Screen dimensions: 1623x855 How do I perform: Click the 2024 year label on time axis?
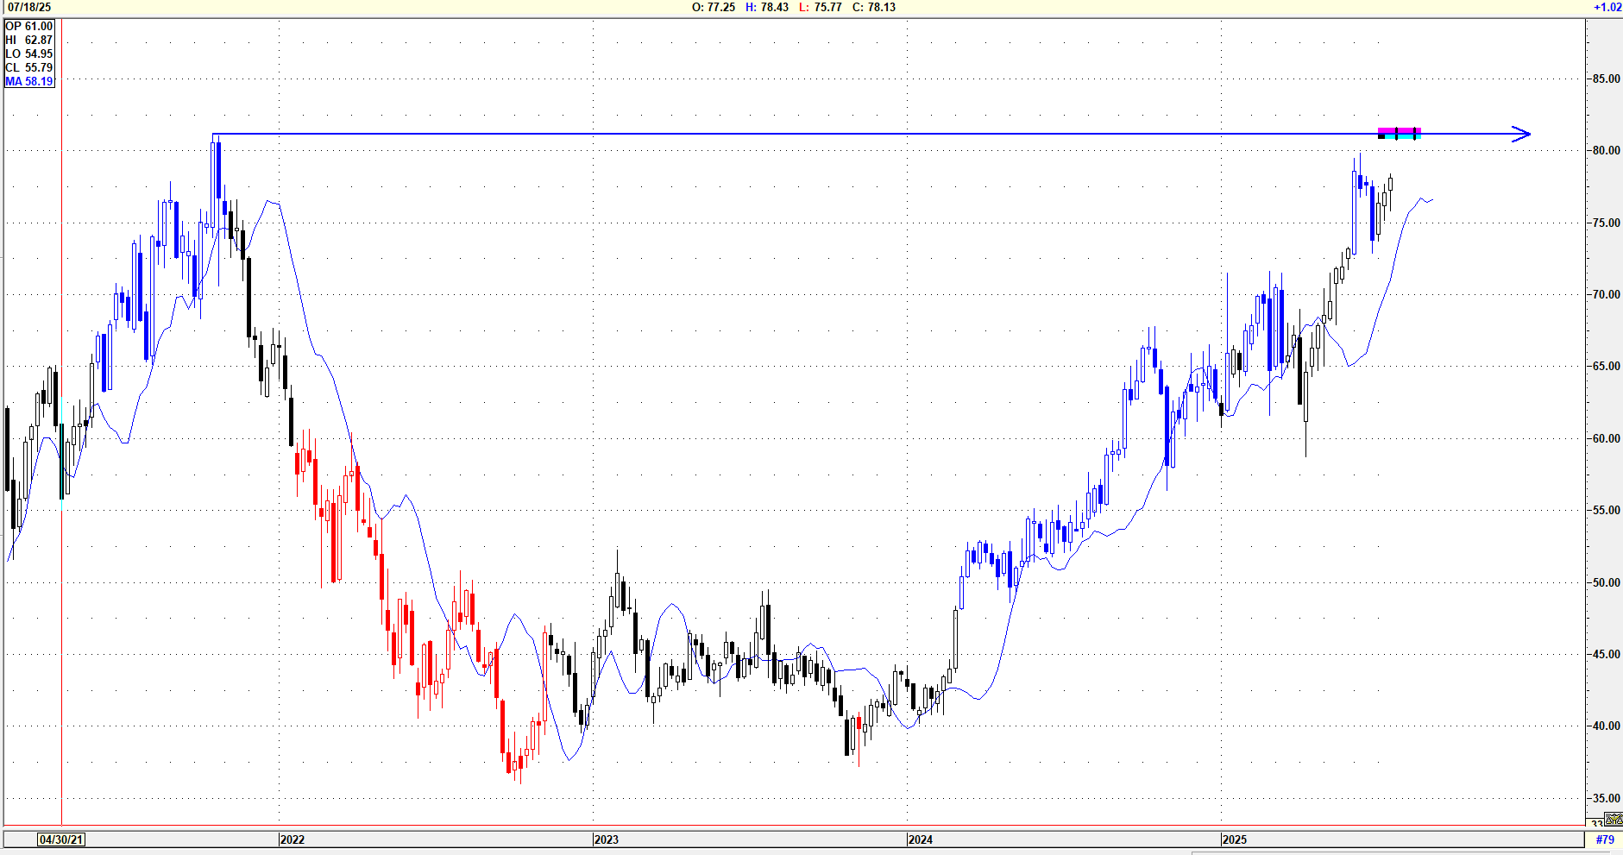click(x=921, y=839)
